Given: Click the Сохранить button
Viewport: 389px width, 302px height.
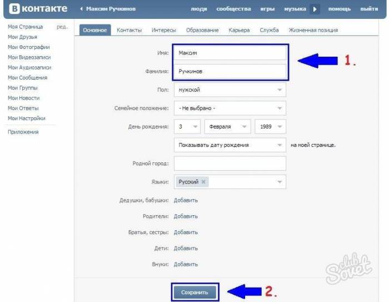Looking at the screenshot, I should pyautogui.click(x=195, y=292).
